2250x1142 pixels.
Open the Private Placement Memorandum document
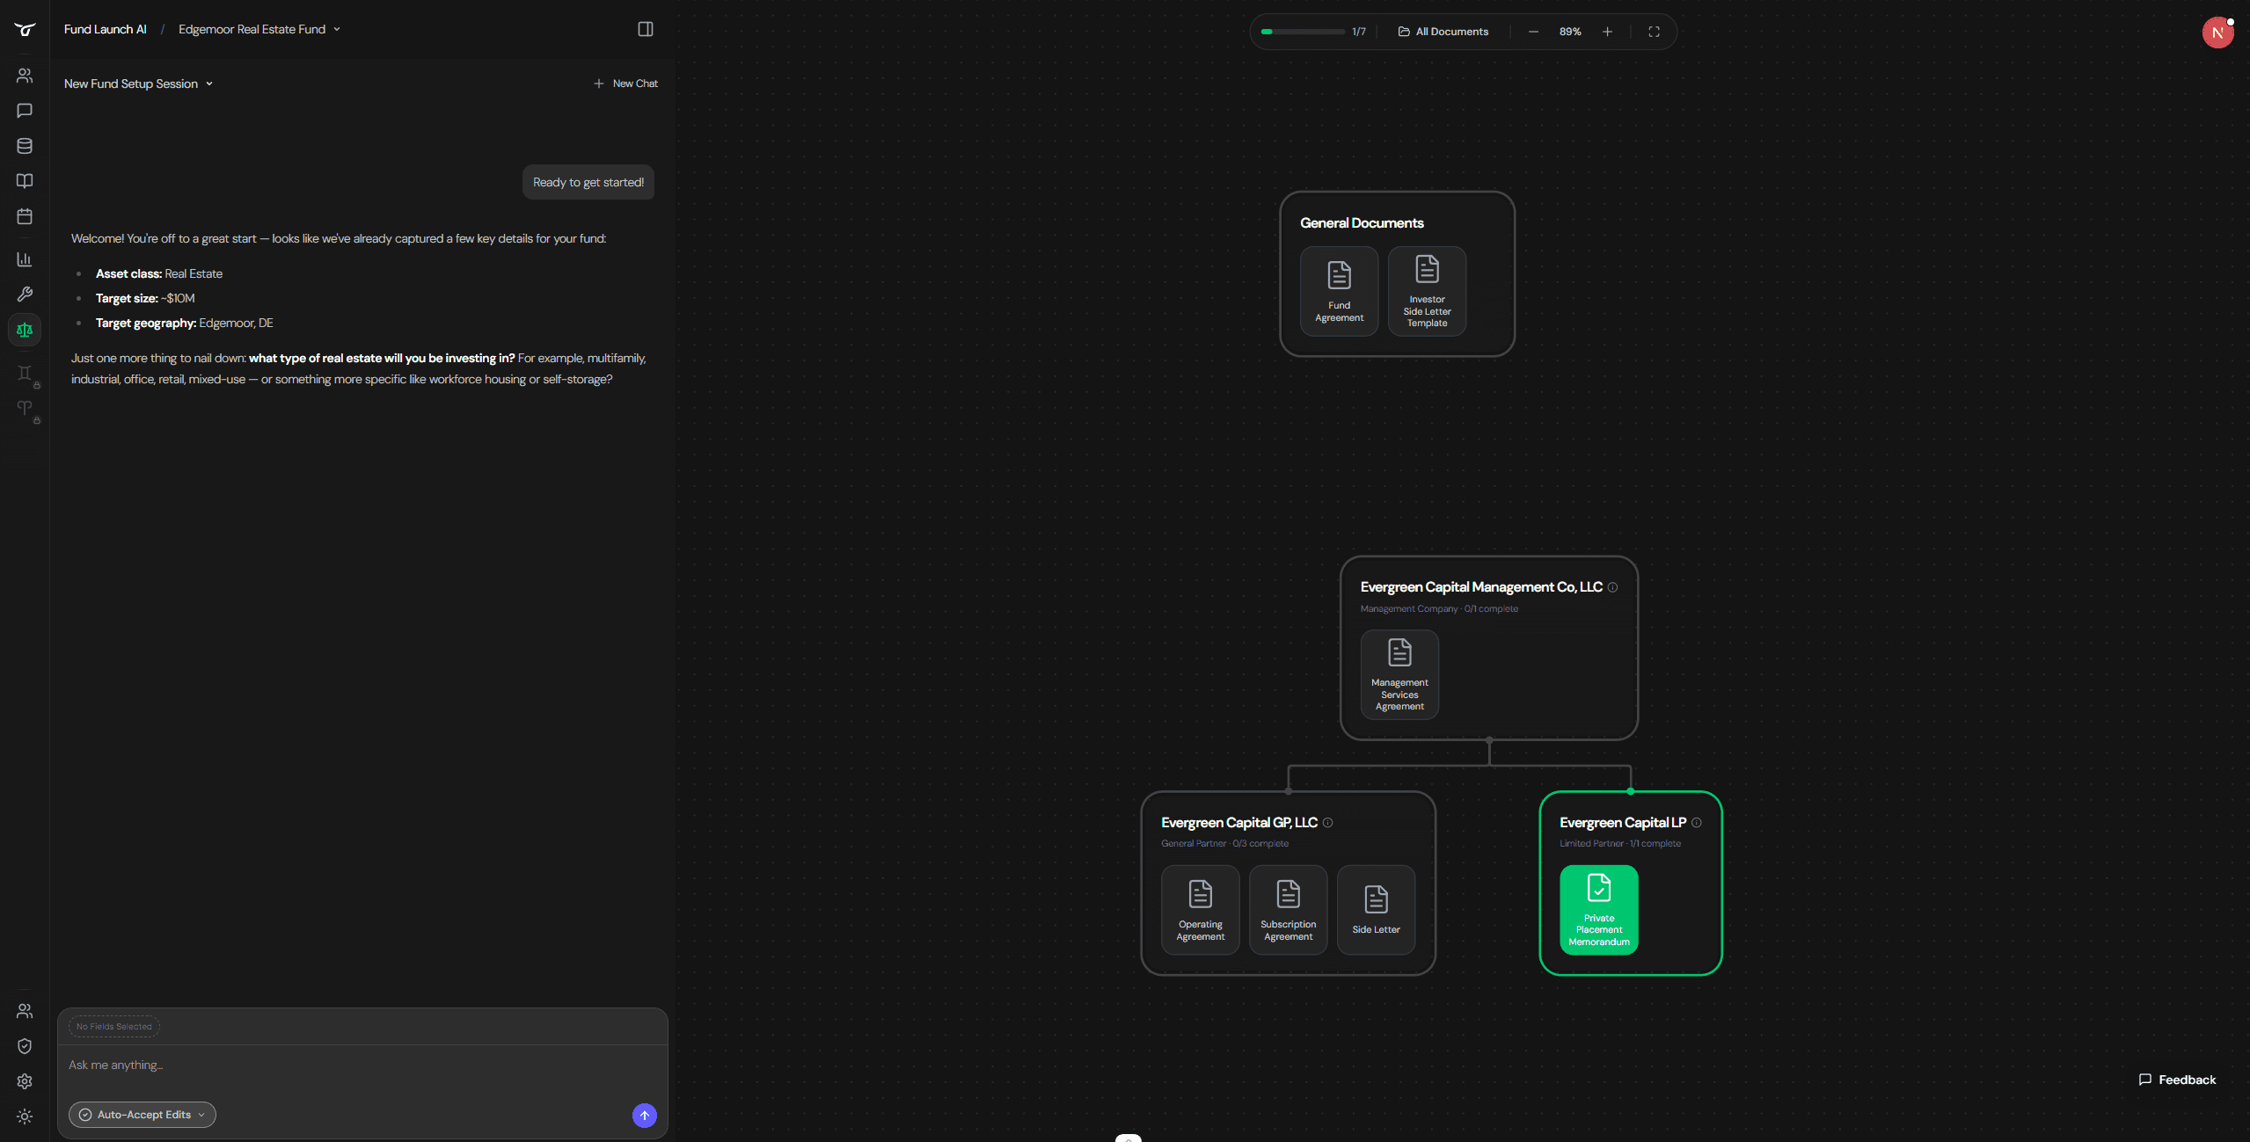(x=1598, y=909)
